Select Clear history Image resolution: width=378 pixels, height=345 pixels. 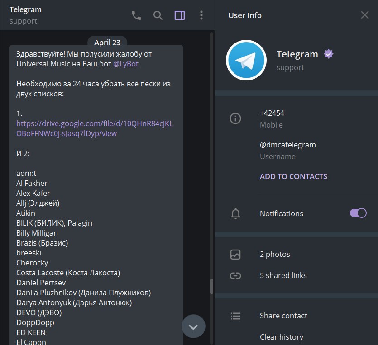pyautogui.click(x=282, y=337)
